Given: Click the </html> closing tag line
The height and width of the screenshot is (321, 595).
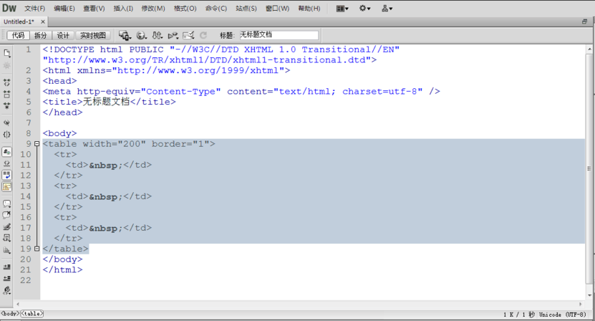Looking at the screenshot, I should tap(62, 269).
